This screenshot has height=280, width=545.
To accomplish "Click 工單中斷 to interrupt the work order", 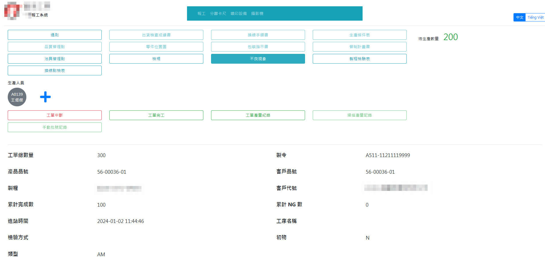I will [x=54, y=115].
